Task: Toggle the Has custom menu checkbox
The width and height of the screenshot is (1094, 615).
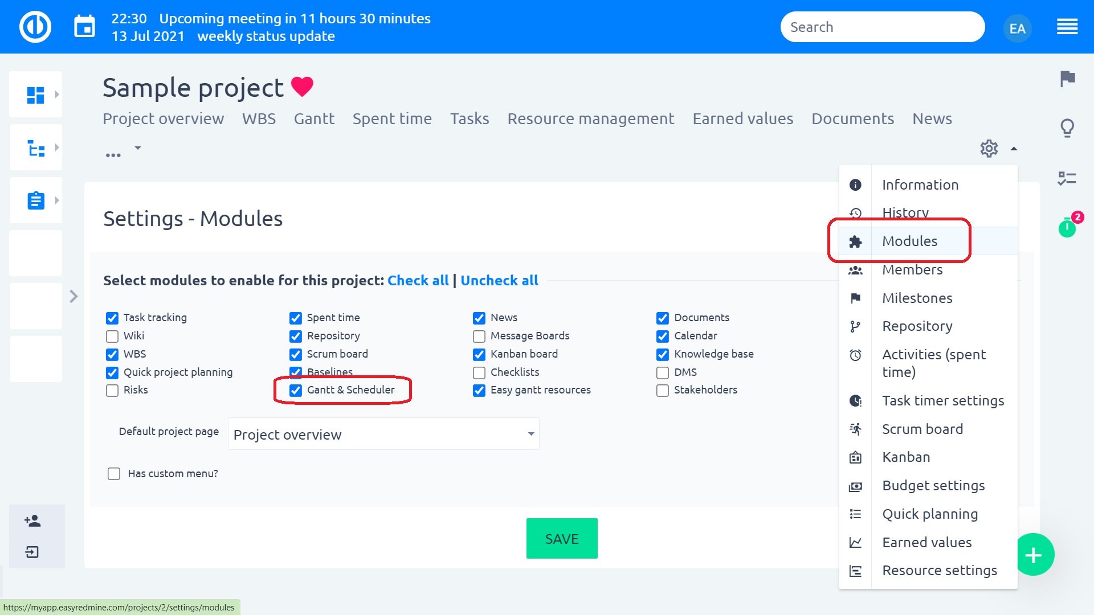Action: click(114, 474)
